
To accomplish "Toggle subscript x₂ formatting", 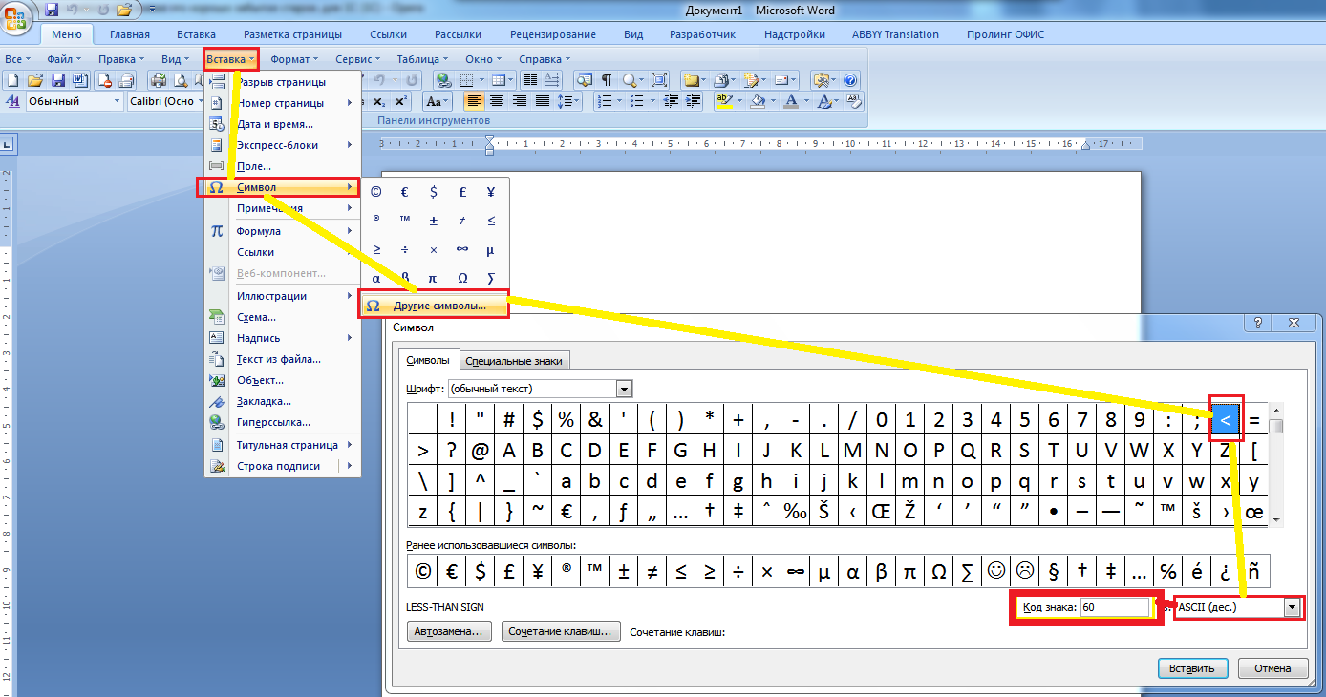I will tap(378, 101).
